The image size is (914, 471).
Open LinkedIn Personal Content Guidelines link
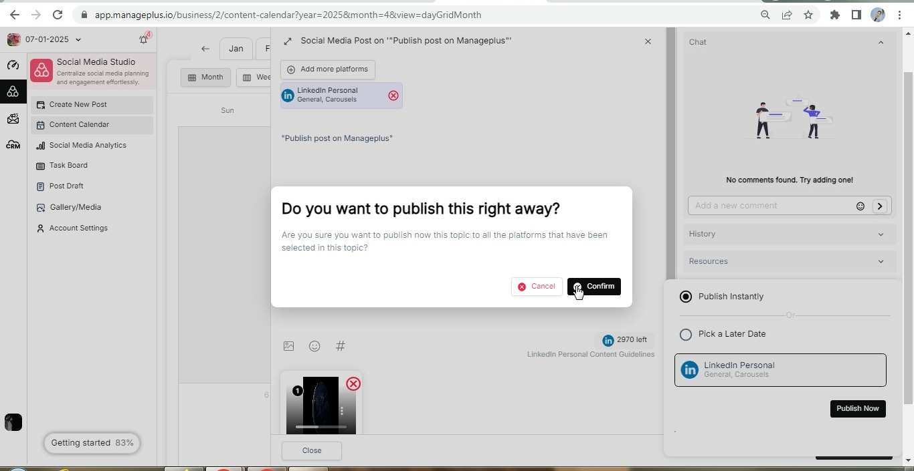[591, 355]
